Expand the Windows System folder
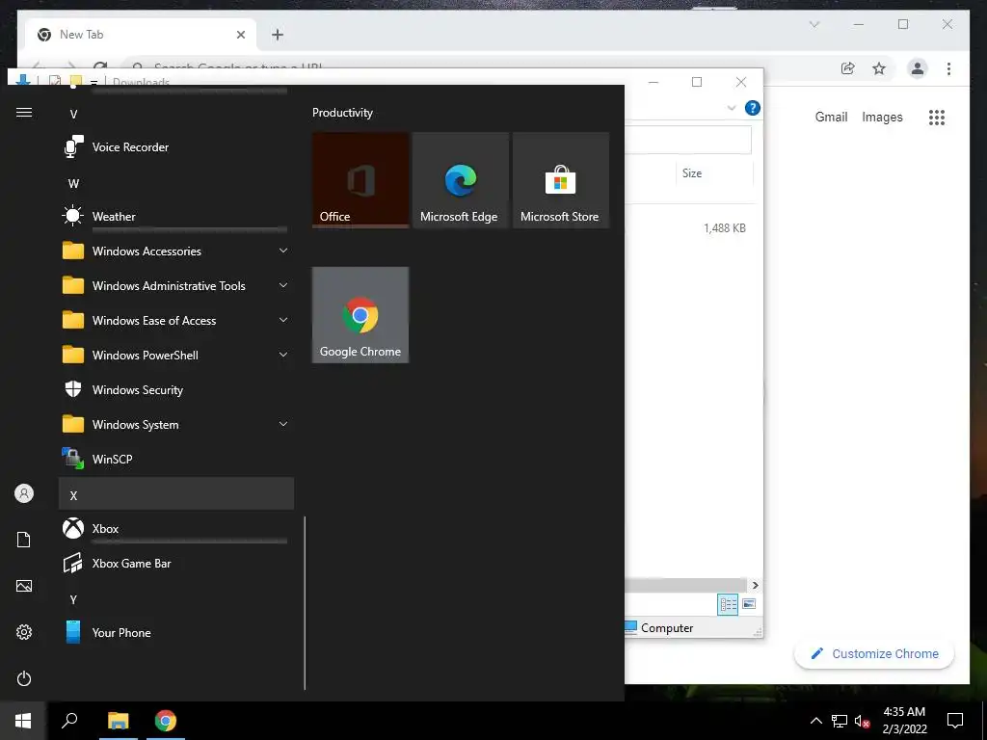This screenshot has width=987, height=740. tap(176, 425)
